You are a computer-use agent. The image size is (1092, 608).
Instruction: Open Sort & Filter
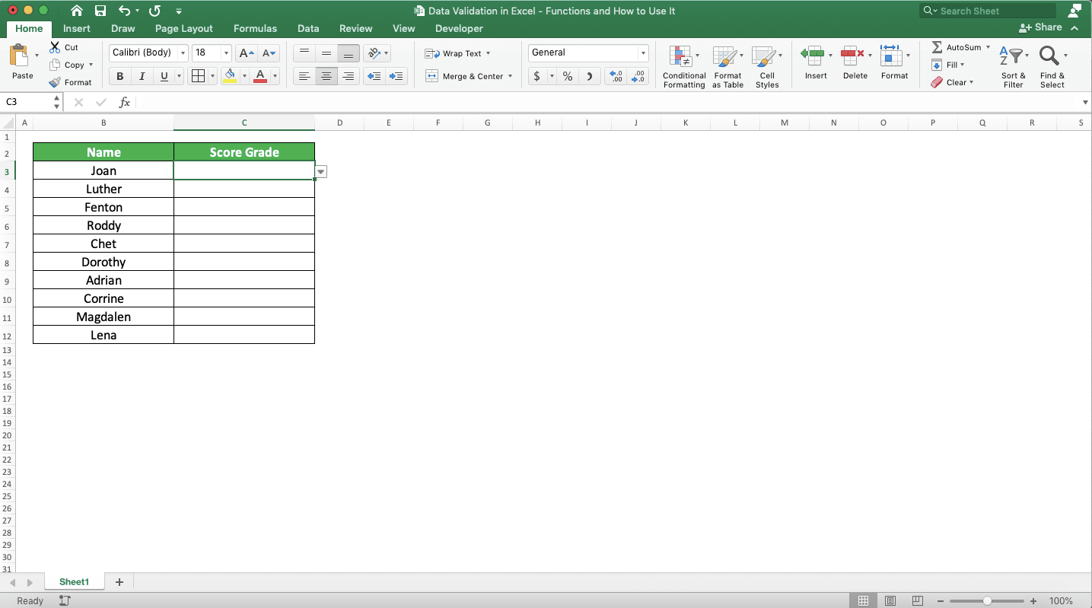point(1014,67)
